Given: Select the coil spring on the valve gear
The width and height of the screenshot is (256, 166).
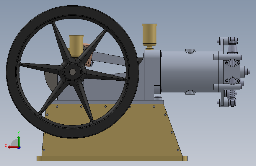Looking at the screenshot, I should coord(232,94).
